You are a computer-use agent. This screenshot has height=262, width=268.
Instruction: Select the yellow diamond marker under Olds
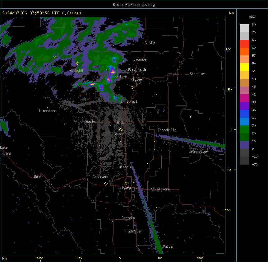[121, 129]
